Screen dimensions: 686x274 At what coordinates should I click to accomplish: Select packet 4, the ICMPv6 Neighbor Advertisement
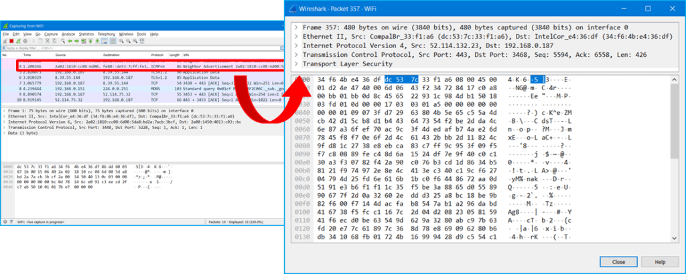[151, 66]
